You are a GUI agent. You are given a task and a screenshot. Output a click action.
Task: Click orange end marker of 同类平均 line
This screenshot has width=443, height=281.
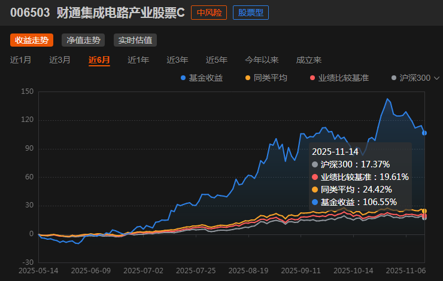(x=424, y=211)
